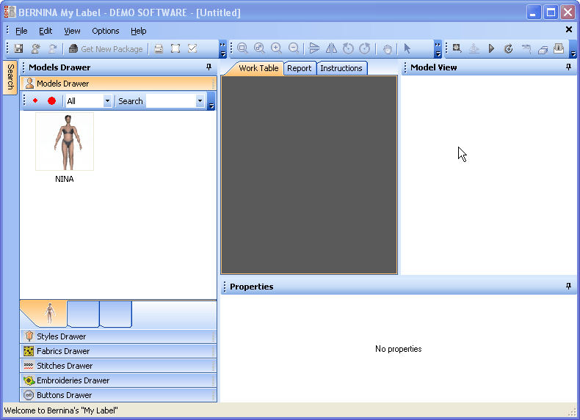Select the second blank drawer tab
This screenshot has width=580, height=420.
pyautogui.click(x=83, y=314)
